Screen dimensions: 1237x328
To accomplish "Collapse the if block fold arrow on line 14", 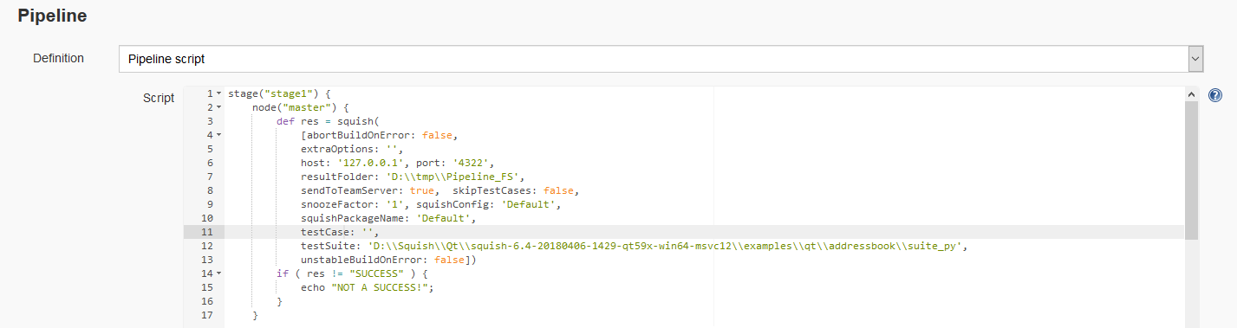I will pos(218,273).
